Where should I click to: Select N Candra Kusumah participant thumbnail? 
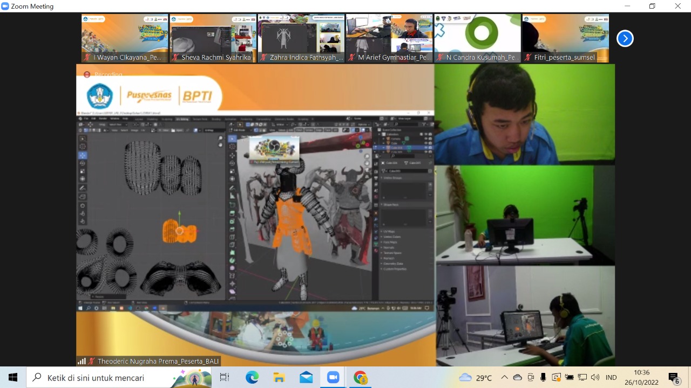click(x=478, y=38)
